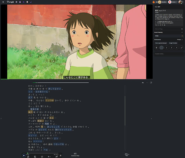Viewport: 185px width, 158px height.
Task: Click the highlighted word くっつか
Action: (x=50, y=100)
